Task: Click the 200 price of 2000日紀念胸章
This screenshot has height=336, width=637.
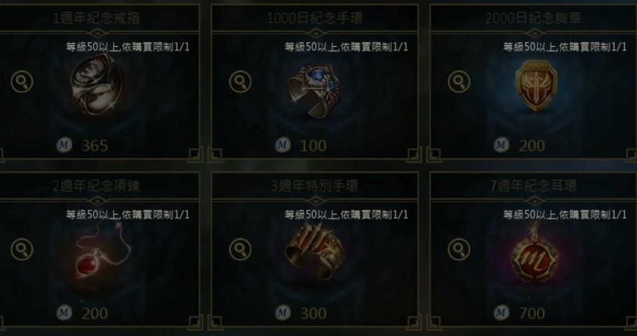Action: pyautogui.click(x=532, y=146)
